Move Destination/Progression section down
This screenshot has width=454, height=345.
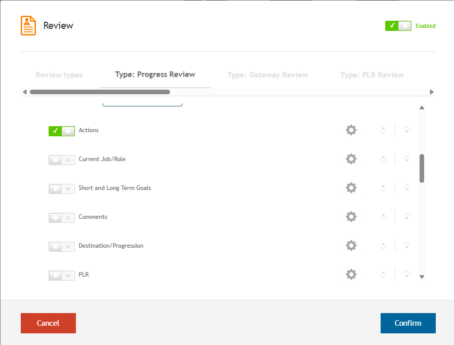point(383,246)
